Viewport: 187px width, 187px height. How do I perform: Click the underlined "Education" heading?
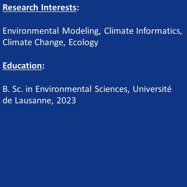22,66
